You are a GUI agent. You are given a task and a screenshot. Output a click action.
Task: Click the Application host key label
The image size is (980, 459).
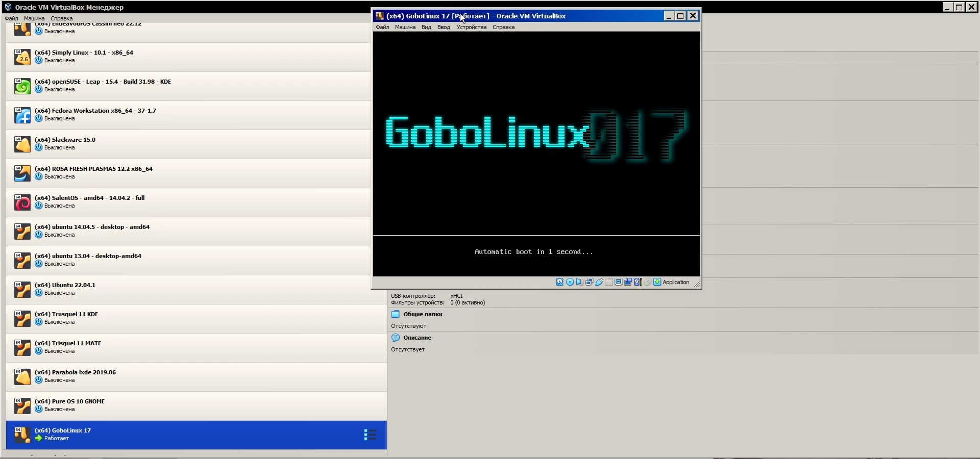point(676,282)
